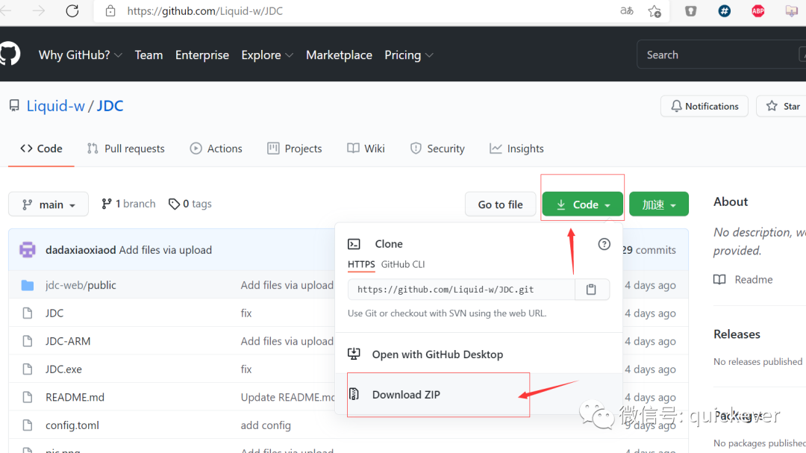
Task: Open the jdc-web/public folder
Action: (81, 285)
